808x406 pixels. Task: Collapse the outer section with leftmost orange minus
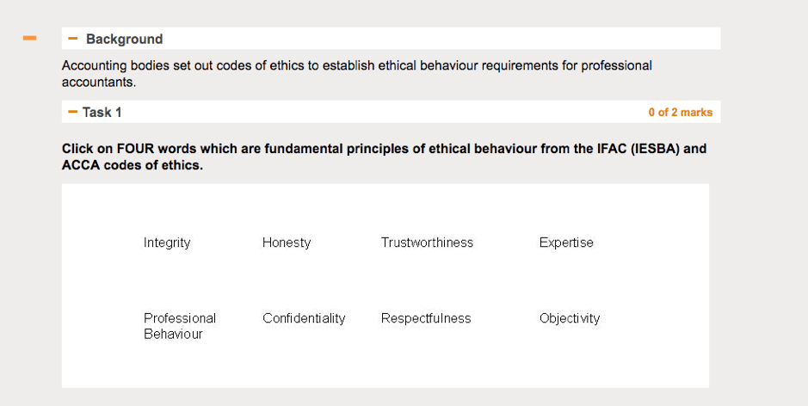point(29,38)
